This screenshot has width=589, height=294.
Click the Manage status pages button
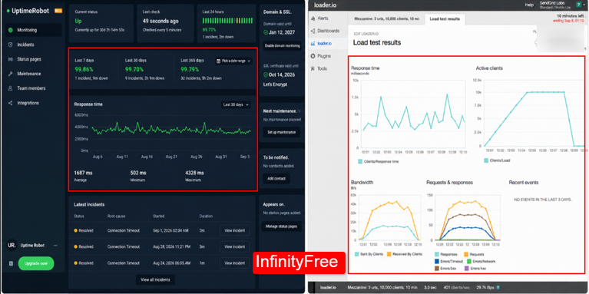[x=281, y=226]
